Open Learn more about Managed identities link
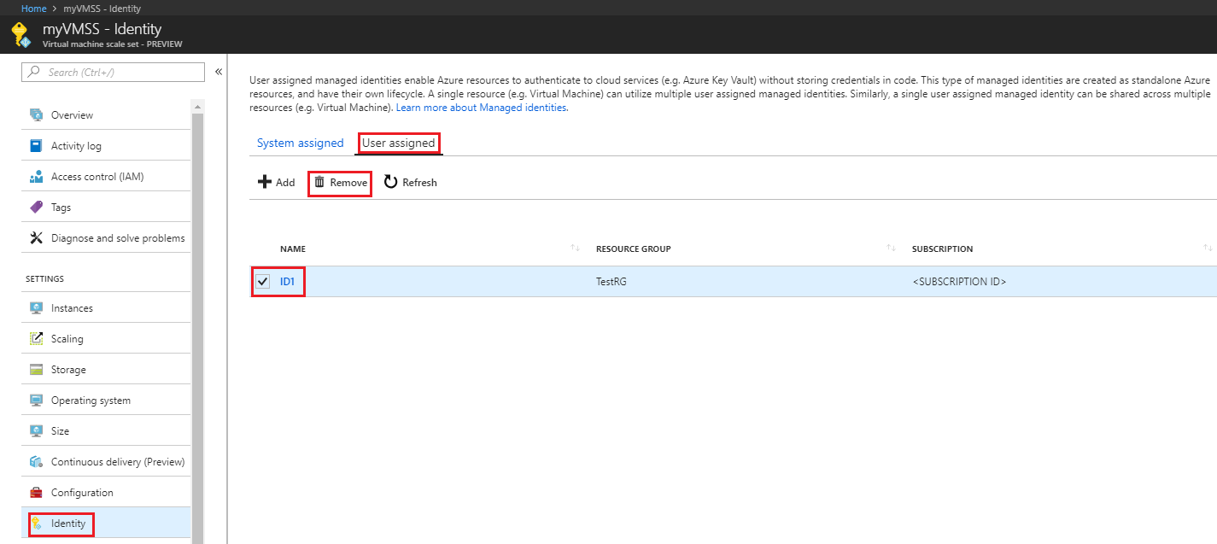The width and height of the screenshot is (1217, 544). pyautogui.click(x=482, y=108)
